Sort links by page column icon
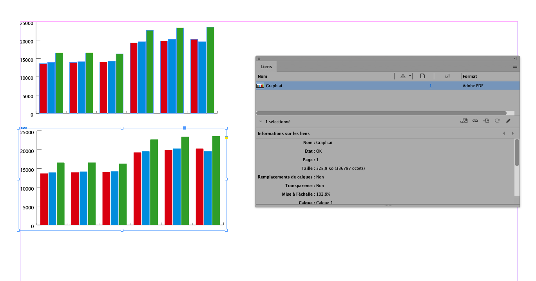Viewport: 536px width, 281px height. [422, 76]
